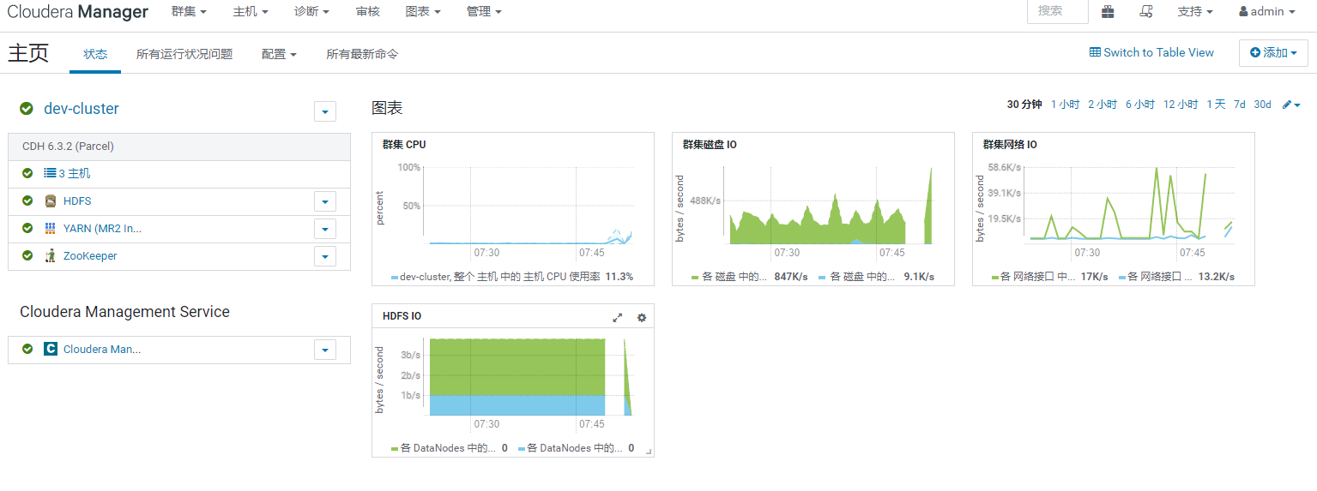Open the 3 主机 hosts link

pos(75,173)
